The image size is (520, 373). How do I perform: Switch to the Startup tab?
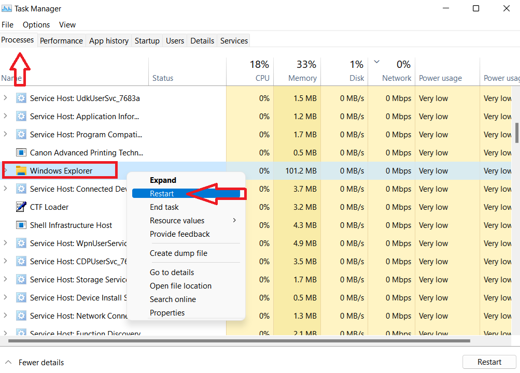(147, 41)
